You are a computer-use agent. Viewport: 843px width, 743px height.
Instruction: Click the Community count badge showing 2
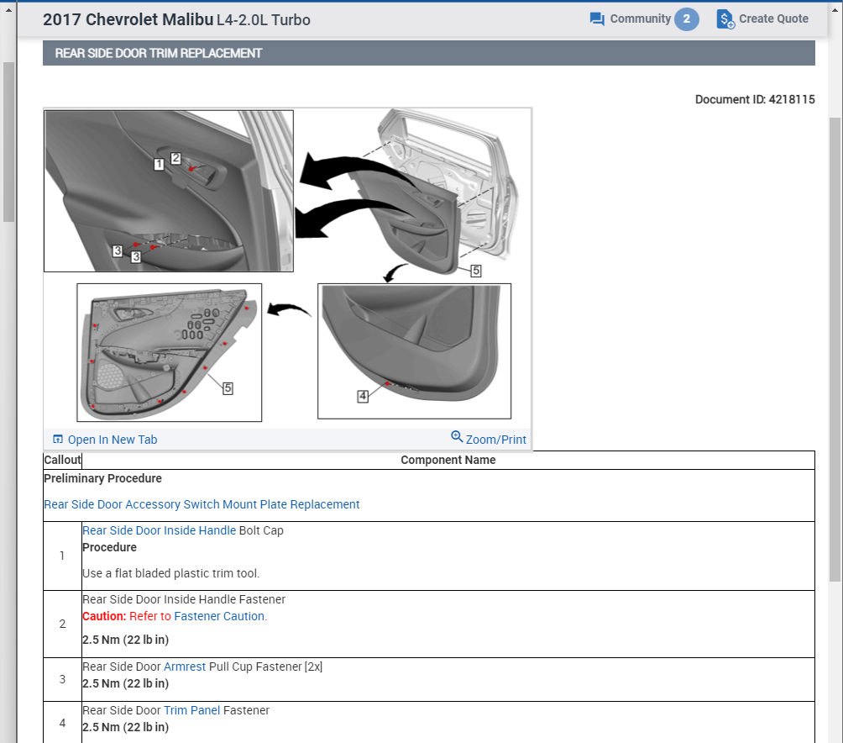pyautogui.click(x=686, y=19)
